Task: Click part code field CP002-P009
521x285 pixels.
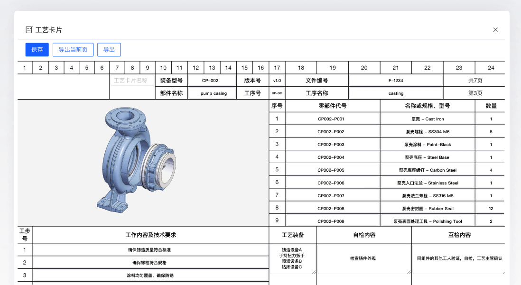Action: [332, 221]
